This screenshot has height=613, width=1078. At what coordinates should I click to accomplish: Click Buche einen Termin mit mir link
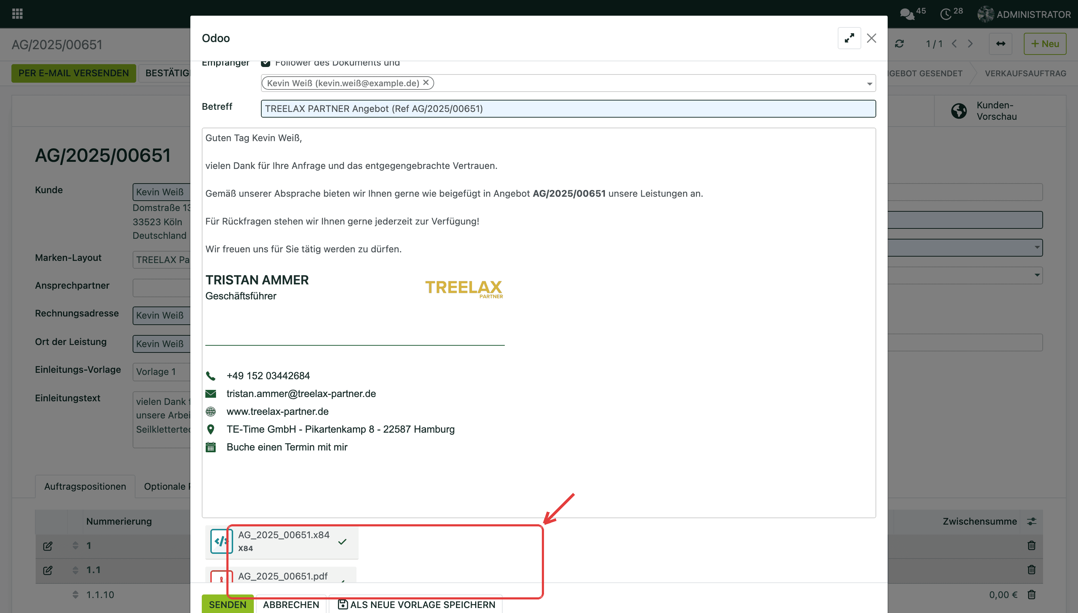(x=287, y=447)
